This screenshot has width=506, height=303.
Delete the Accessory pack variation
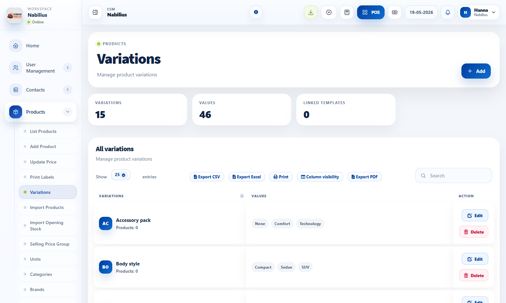point(474,232)
